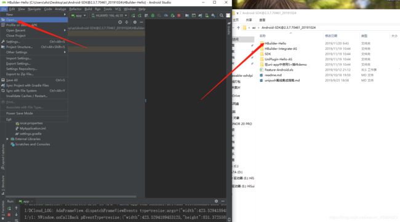The height and width of the screenshot is (222, 400).
Task: Click the Profile gauge icon in the toolbar
Action: 166,15
